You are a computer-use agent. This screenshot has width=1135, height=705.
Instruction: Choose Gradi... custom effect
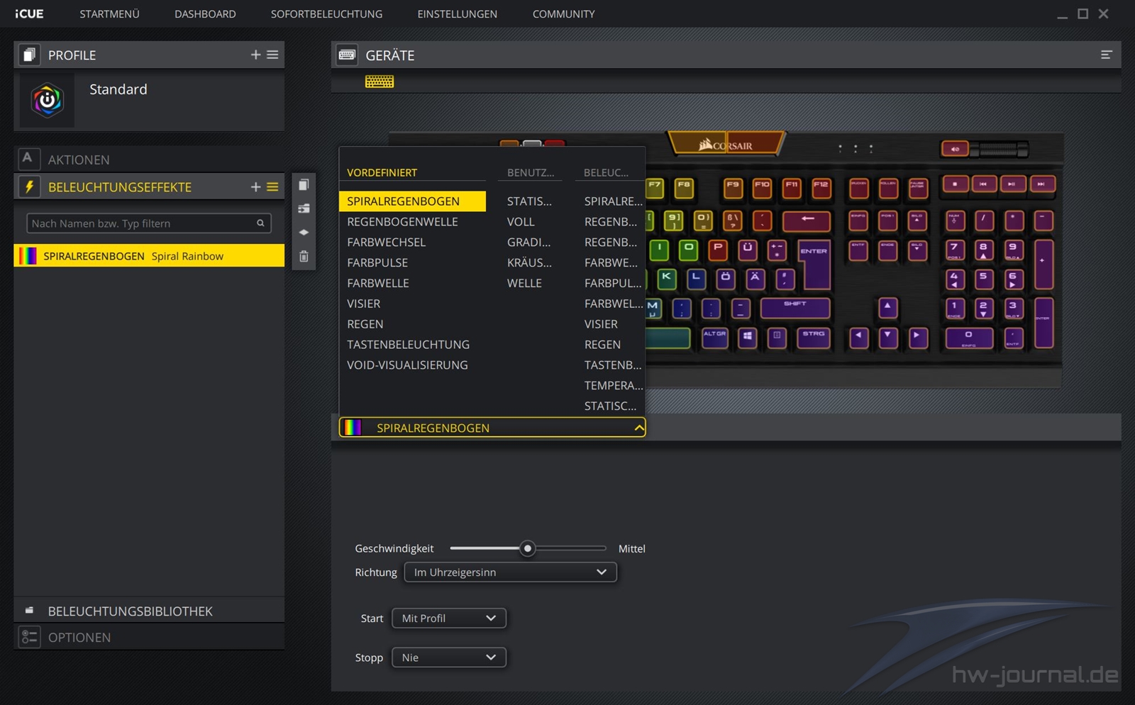528,242
